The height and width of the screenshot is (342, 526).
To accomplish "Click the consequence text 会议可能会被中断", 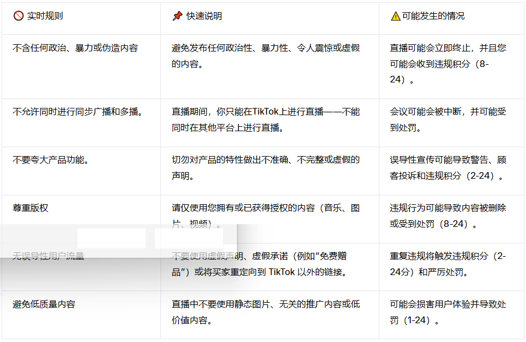I will (x=447, y=120).
